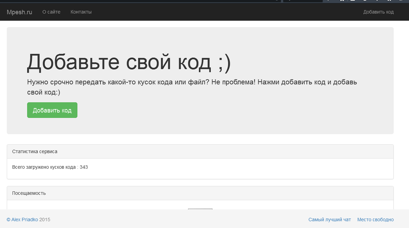Follow the Самый лучший чат link
Image resolution: width=409 pixels, height=228 pixels.
[329, 220]
